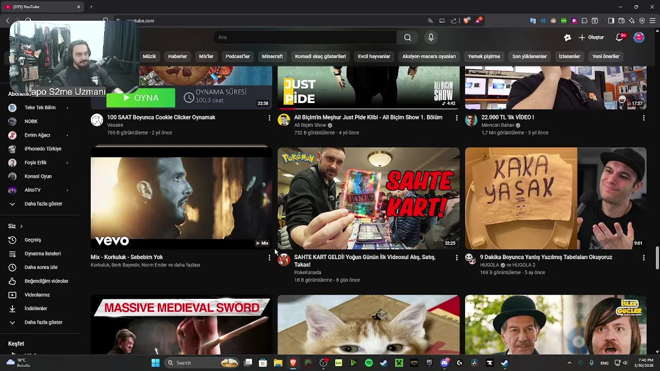Open options menu for Yanlış Tabelalar video
This screenshot has width=660, height=371.
point(643,258)
